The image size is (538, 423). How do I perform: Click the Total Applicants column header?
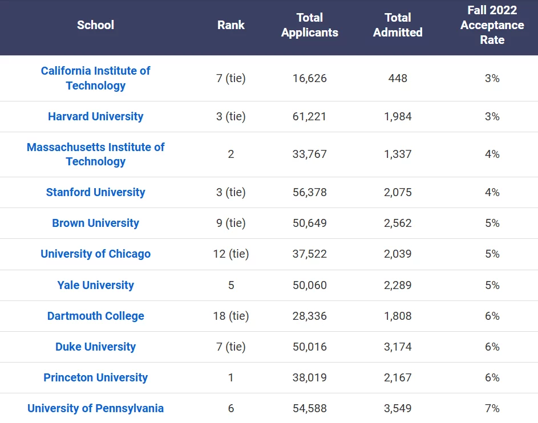tap(309, 25)
